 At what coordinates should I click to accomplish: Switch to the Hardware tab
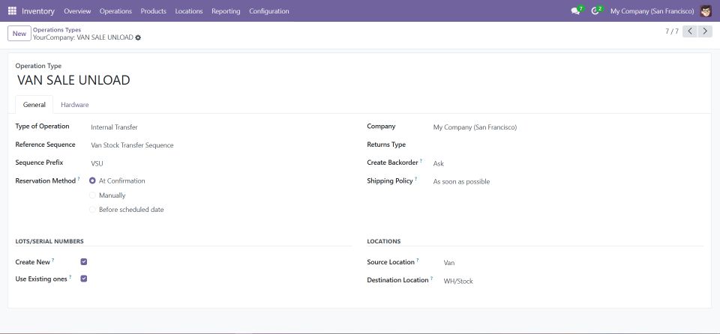(75, 105)
